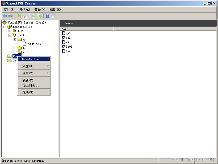Select the Dev2 user name

[x=69, y=51]
